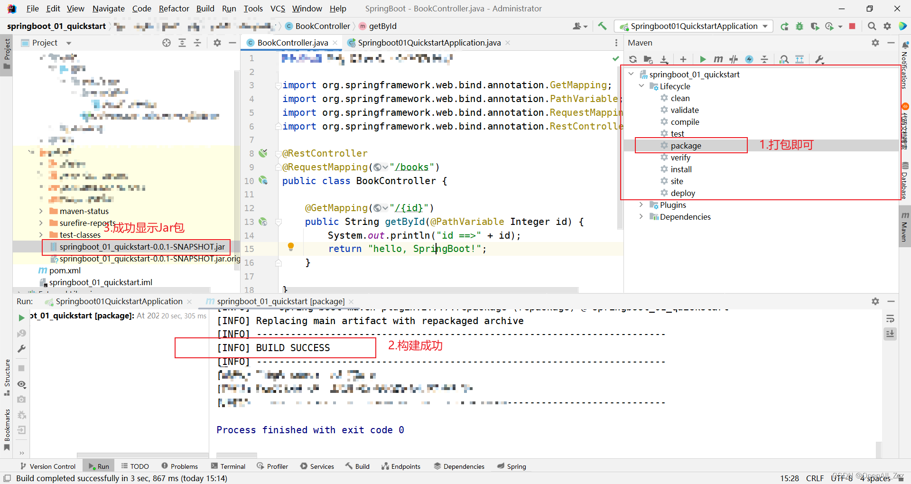Screen dimensions: 911x484
Task: Select pom.xml in project tree
Action: [65, 270]
